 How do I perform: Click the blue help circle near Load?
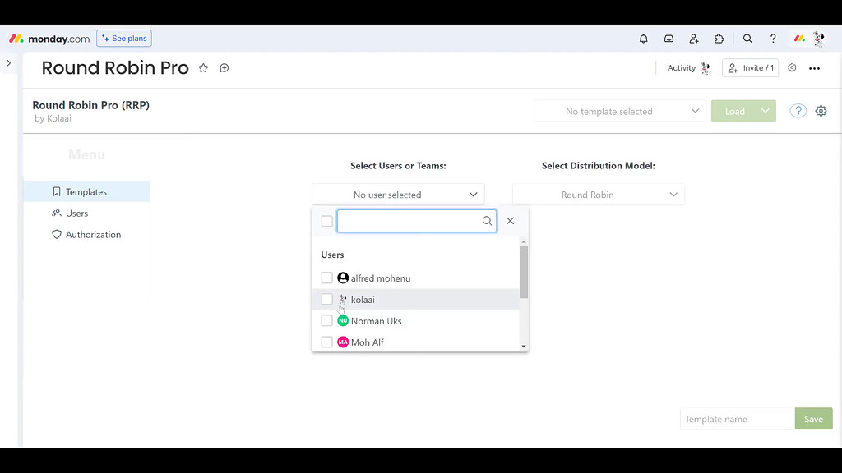click(798, 110)
